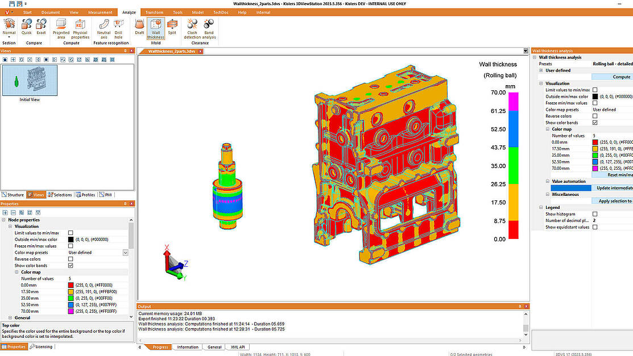Select the Normal section tool

(9, 27)
